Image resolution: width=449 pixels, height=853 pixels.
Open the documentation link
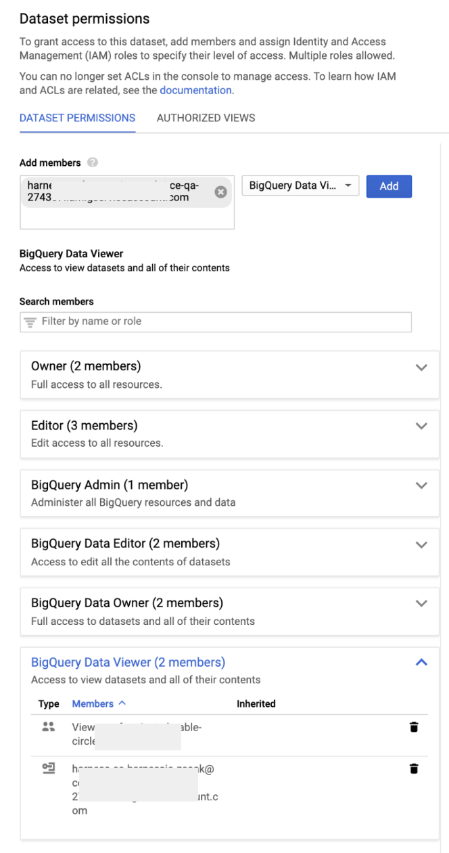195,90
